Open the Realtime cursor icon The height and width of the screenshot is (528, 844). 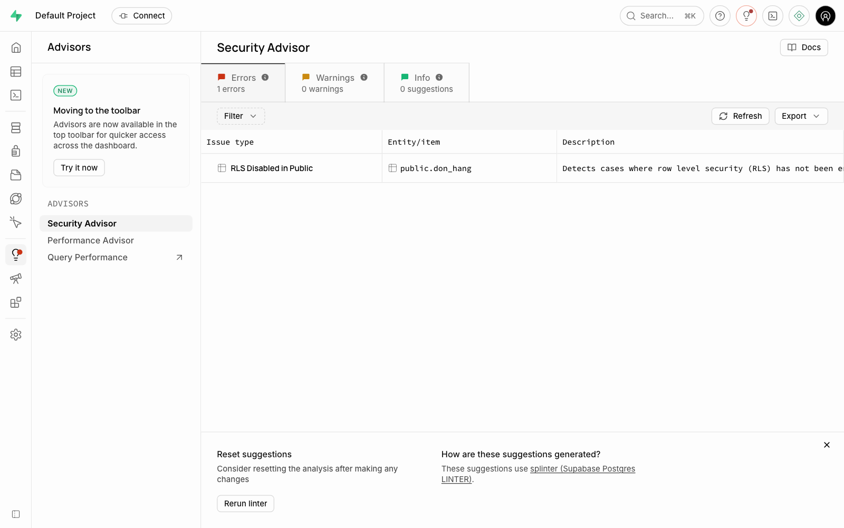16,222
